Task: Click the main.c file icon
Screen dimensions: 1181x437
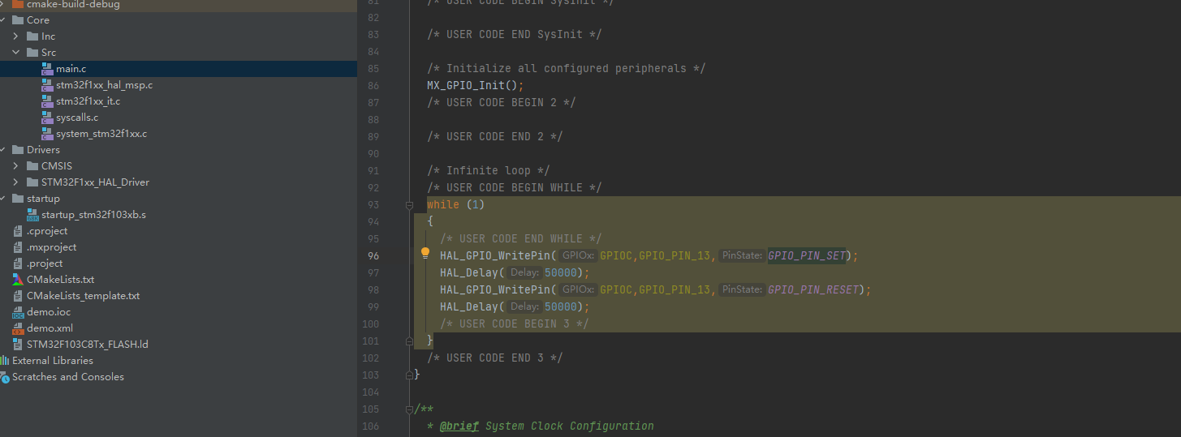Action: [x=47, y=69]
